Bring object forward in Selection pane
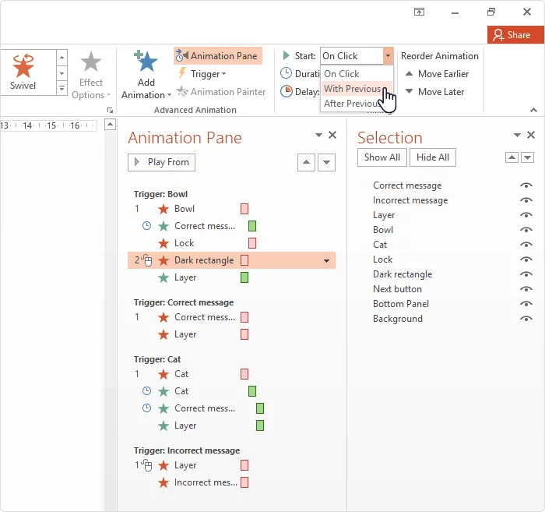Screen dimensions: 545x512 tap(512, 157)
